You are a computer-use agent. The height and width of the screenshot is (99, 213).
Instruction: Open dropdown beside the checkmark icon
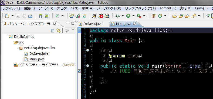62,16
